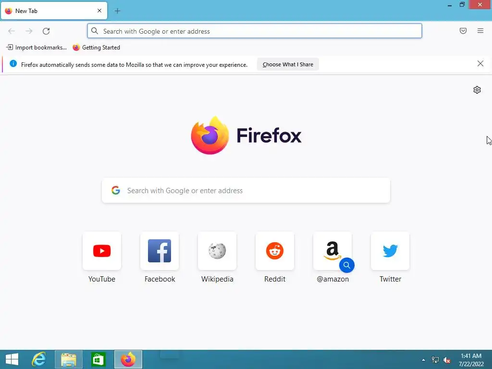Close the New Tab tab
The width and height of the screenshot is (492, 369).
(99, 11)
